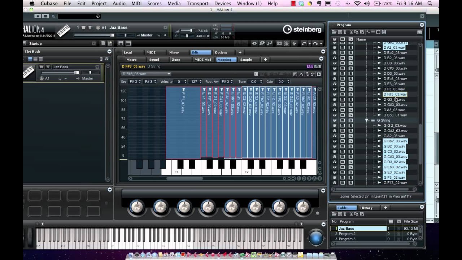Click the columns view icon in Program panel toolbar
The image size is (462, 260).
(419, 32)
